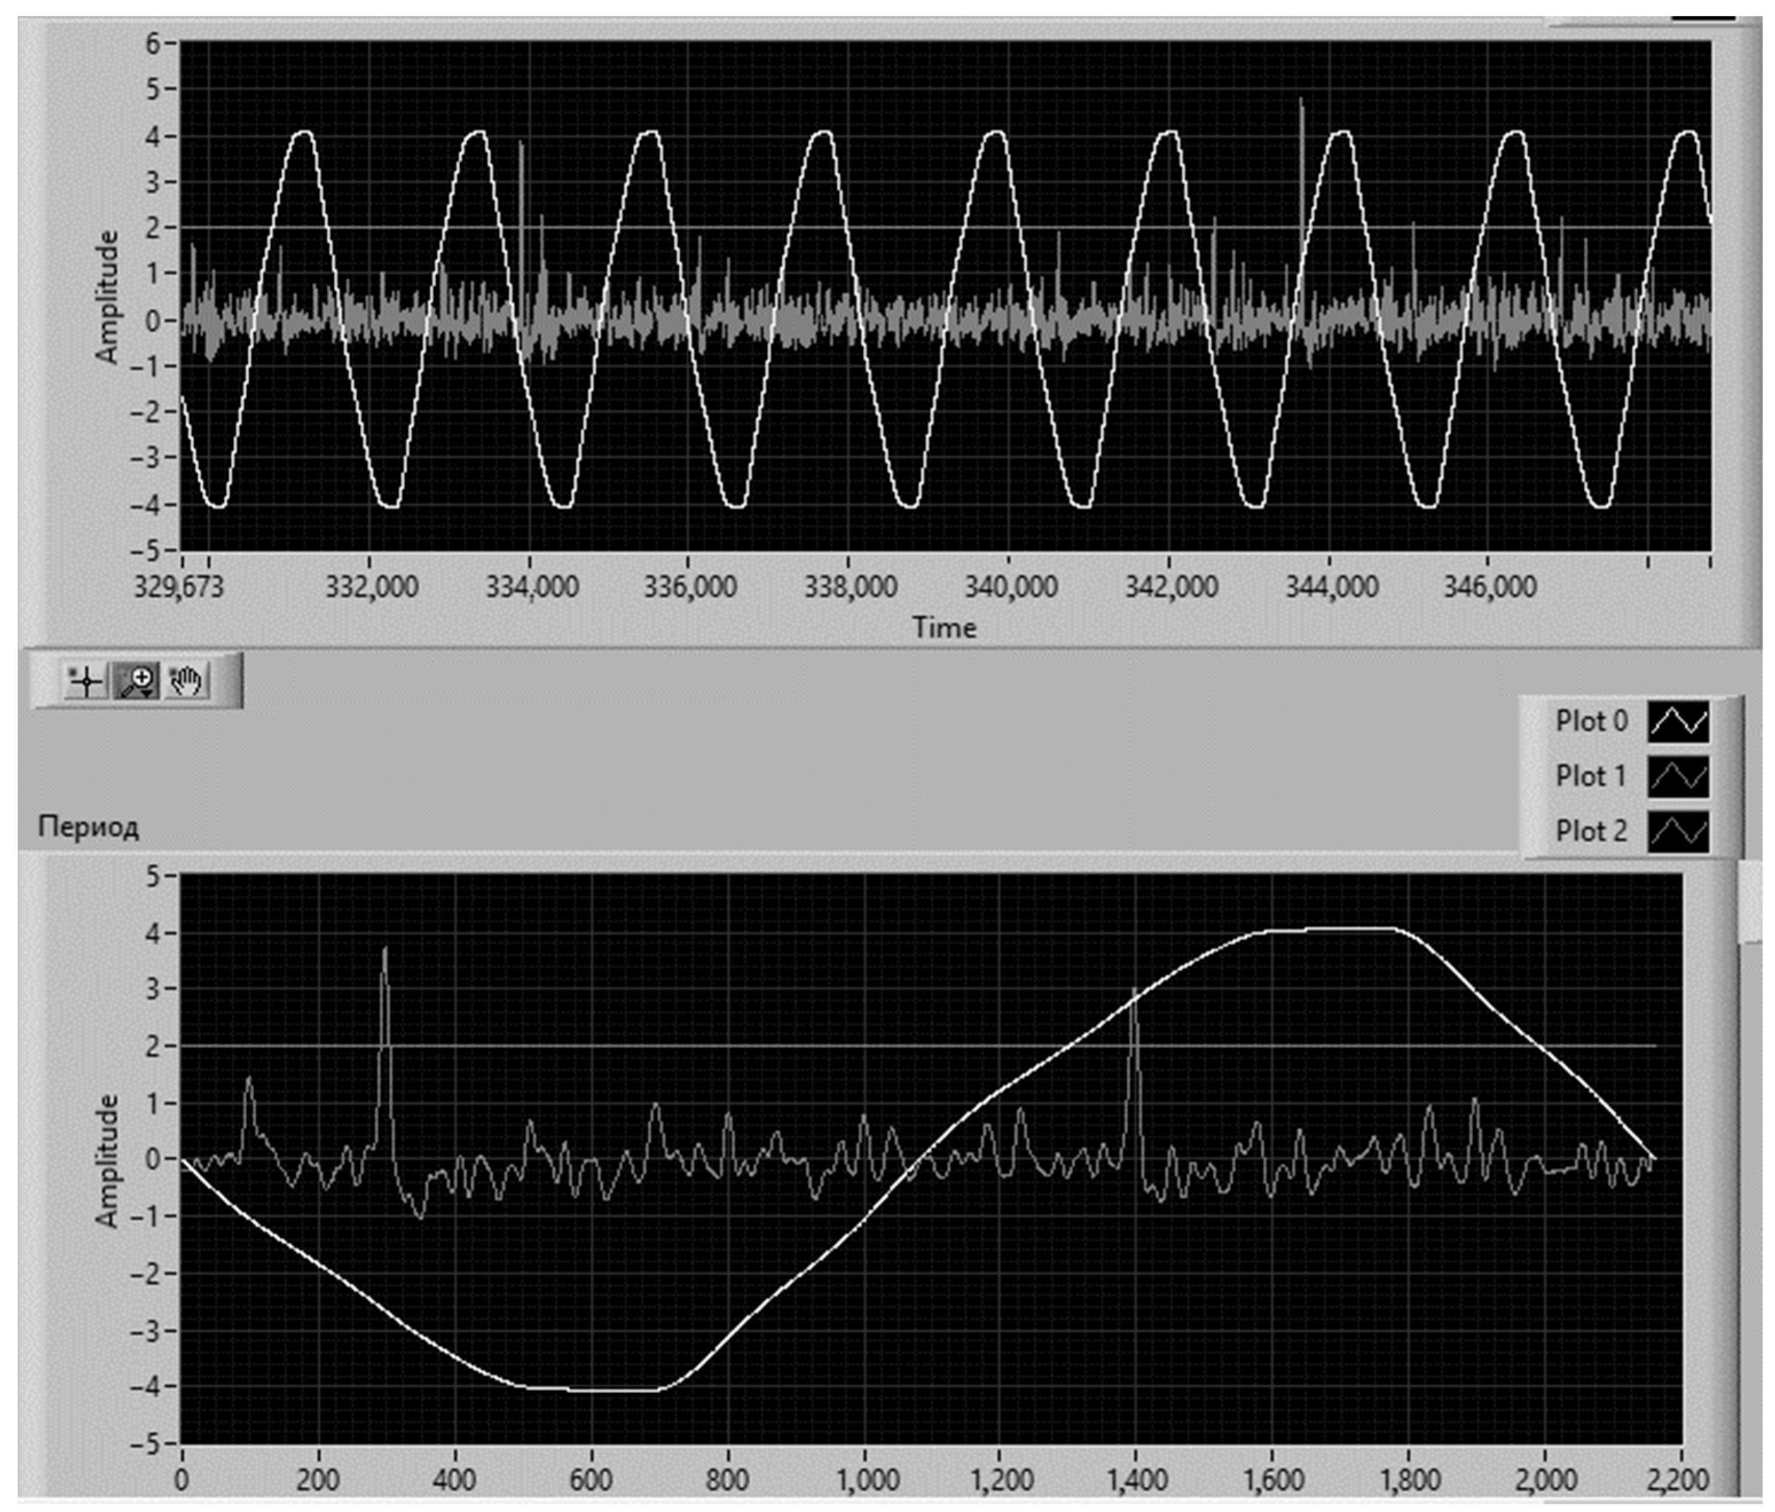This screenshot has width=1775, height=1512.
Task: Select the crosshair cursor movement tool
Action: click(86, 682)
